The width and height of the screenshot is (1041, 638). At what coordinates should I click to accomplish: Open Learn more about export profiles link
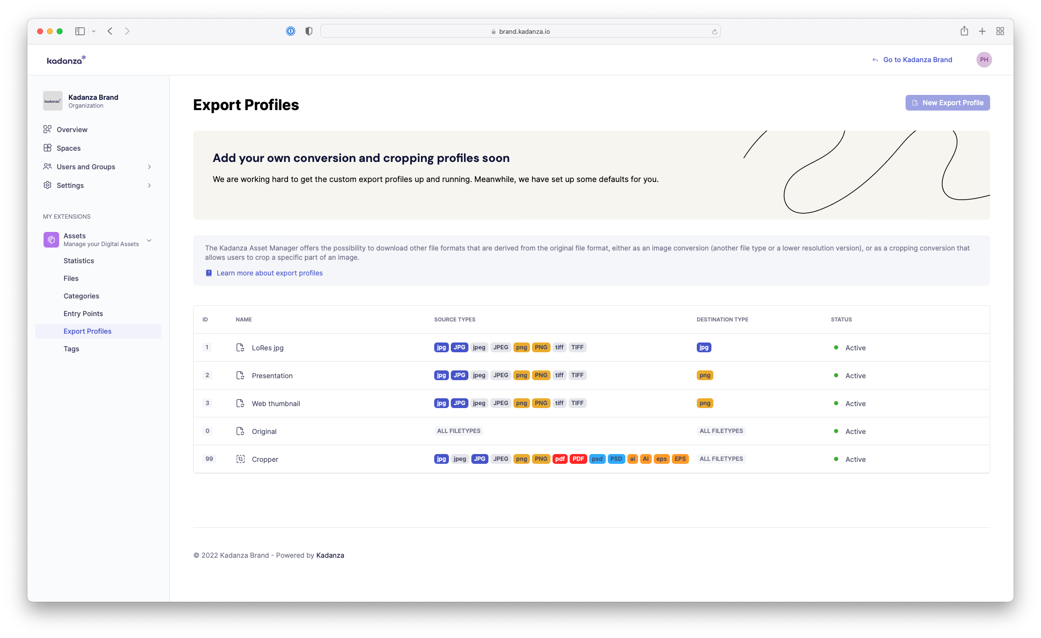269,273
